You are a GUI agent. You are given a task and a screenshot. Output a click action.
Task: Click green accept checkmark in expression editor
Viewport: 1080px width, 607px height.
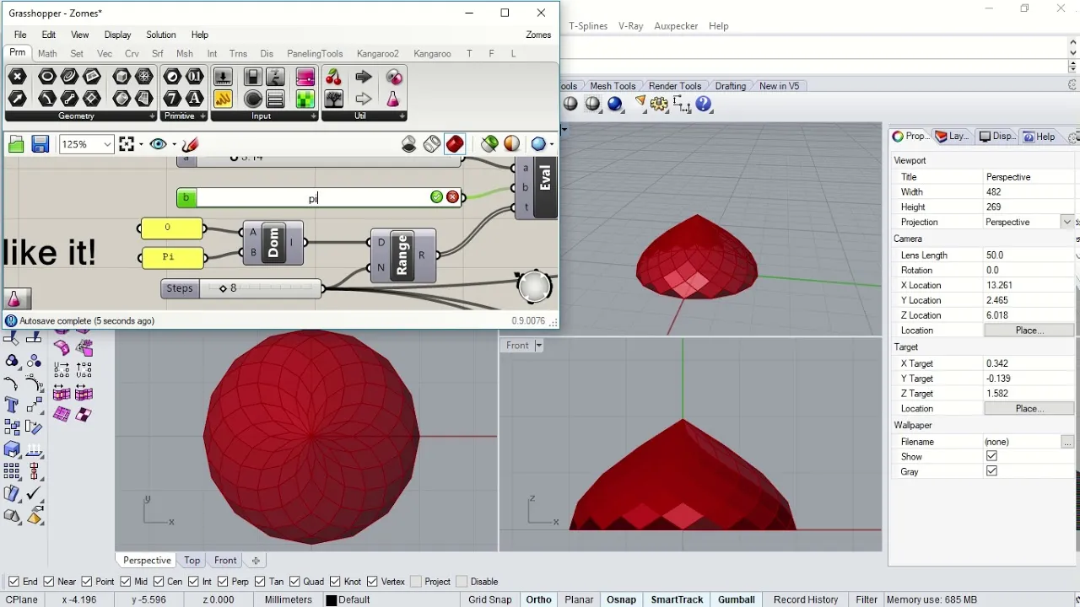point(436,197)
